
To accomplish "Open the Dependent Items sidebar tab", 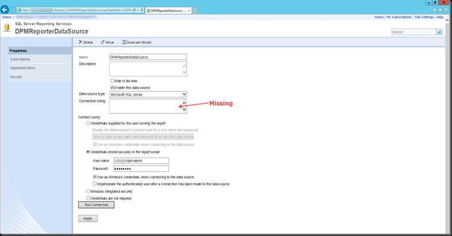I will point(40,68).
